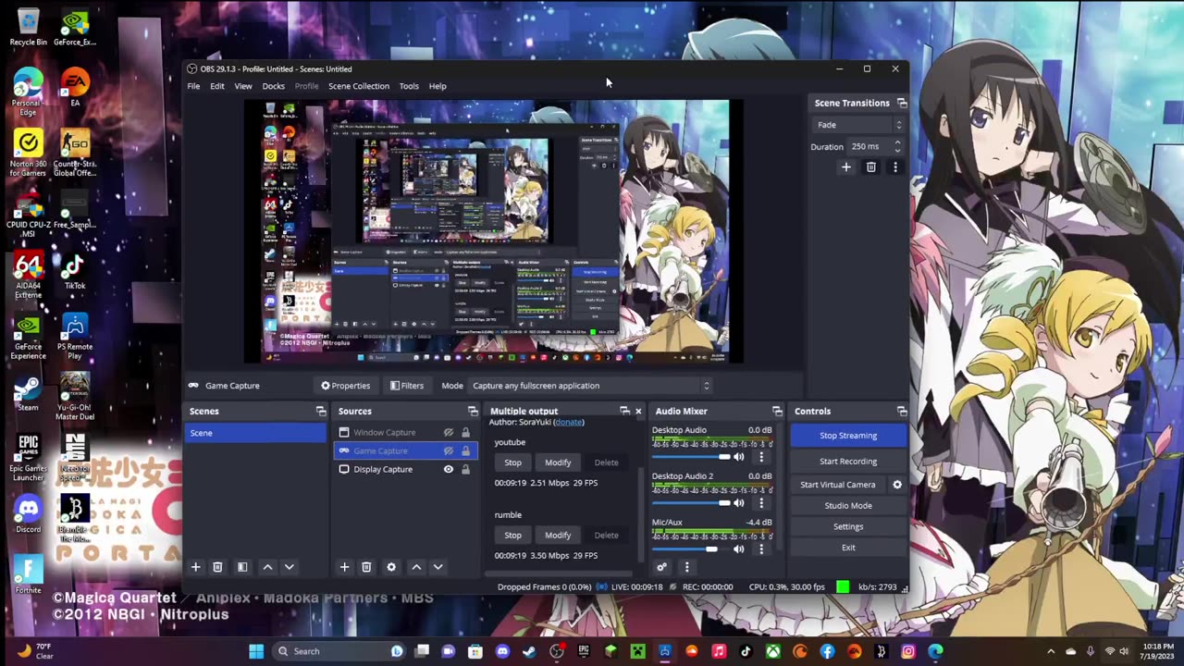Viewport: 1184px width, 666px height.
Task: Add a new source with the plus icon
Action: click(344, 567)
